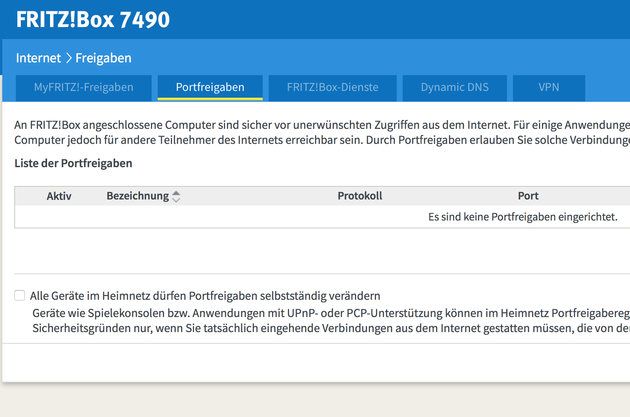
Task: Click the Freigaben breadcrumb item
Action: pos(103,58)
